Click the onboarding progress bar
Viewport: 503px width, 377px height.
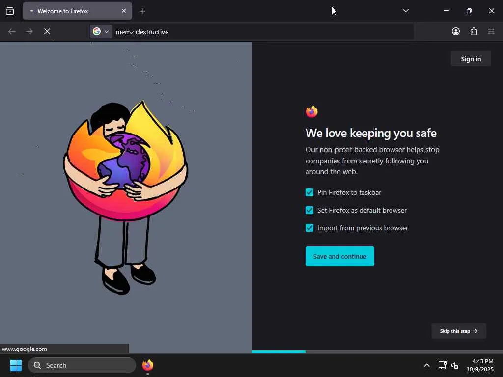377,352
